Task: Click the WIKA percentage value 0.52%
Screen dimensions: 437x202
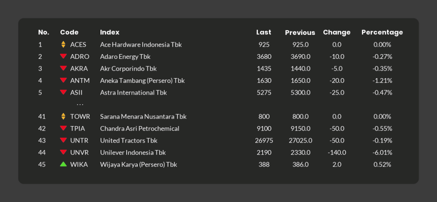Action: click(x=382, y=164)
